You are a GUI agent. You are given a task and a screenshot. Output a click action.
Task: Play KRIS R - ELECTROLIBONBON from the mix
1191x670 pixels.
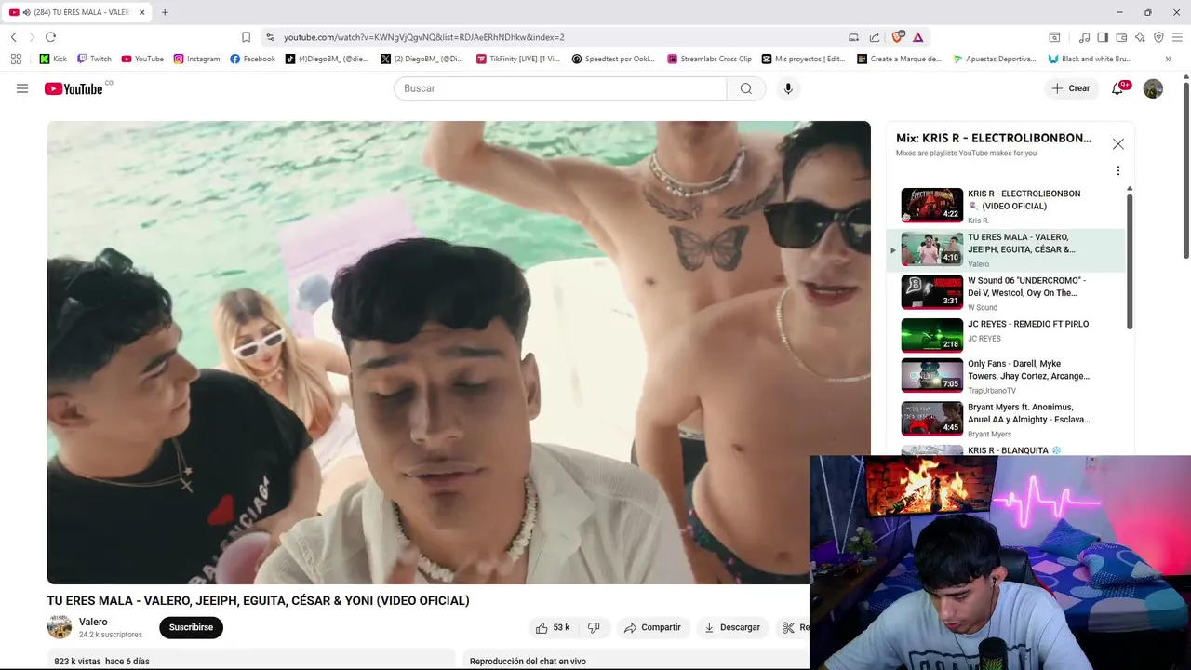[1010, 207]
